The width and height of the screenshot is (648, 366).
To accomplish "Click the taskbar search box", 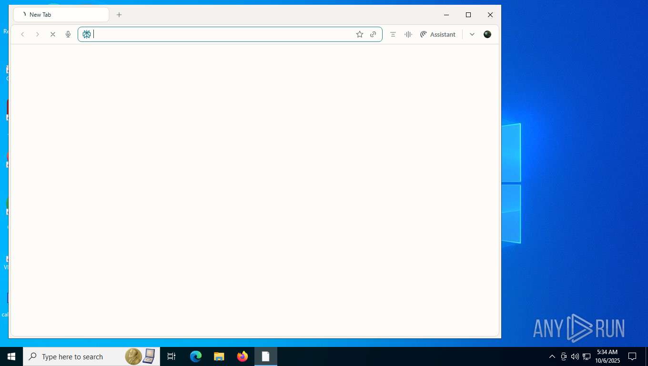I will (91, 356).
